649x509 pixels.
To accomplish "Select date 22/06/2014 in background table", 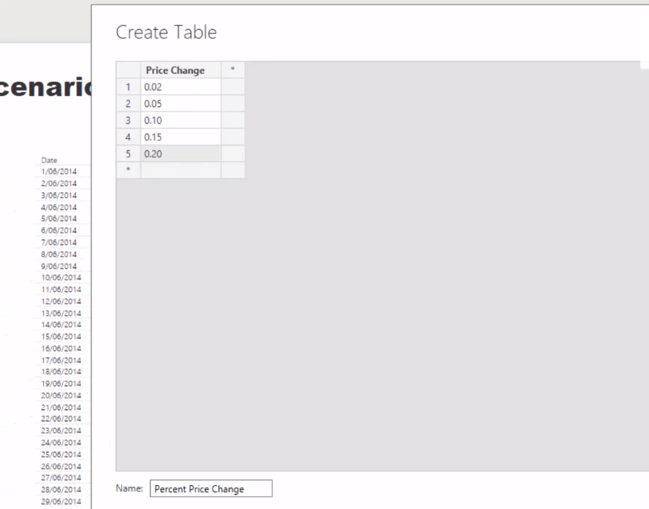I will [x=61, y=418].
